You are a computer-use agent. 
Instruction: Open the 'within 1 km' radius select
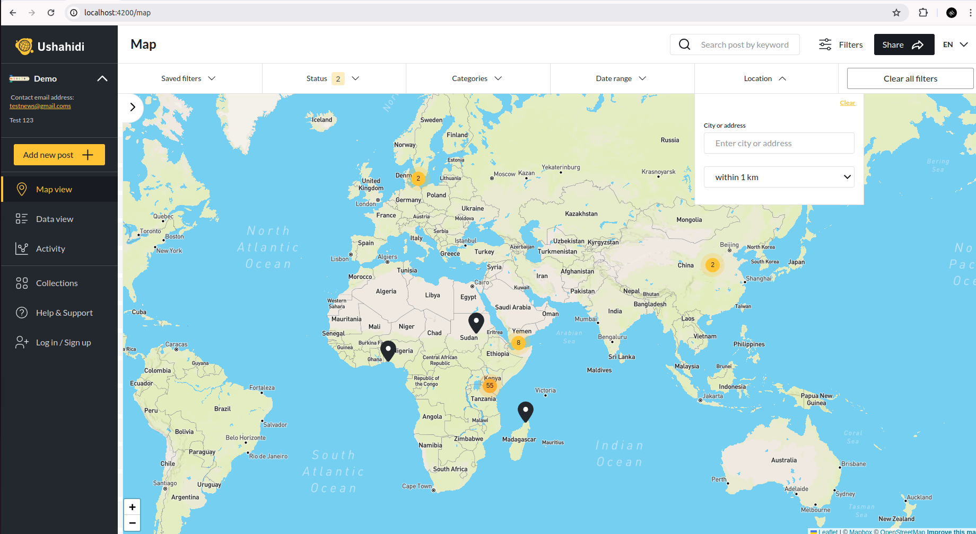[x=779, y=177]
